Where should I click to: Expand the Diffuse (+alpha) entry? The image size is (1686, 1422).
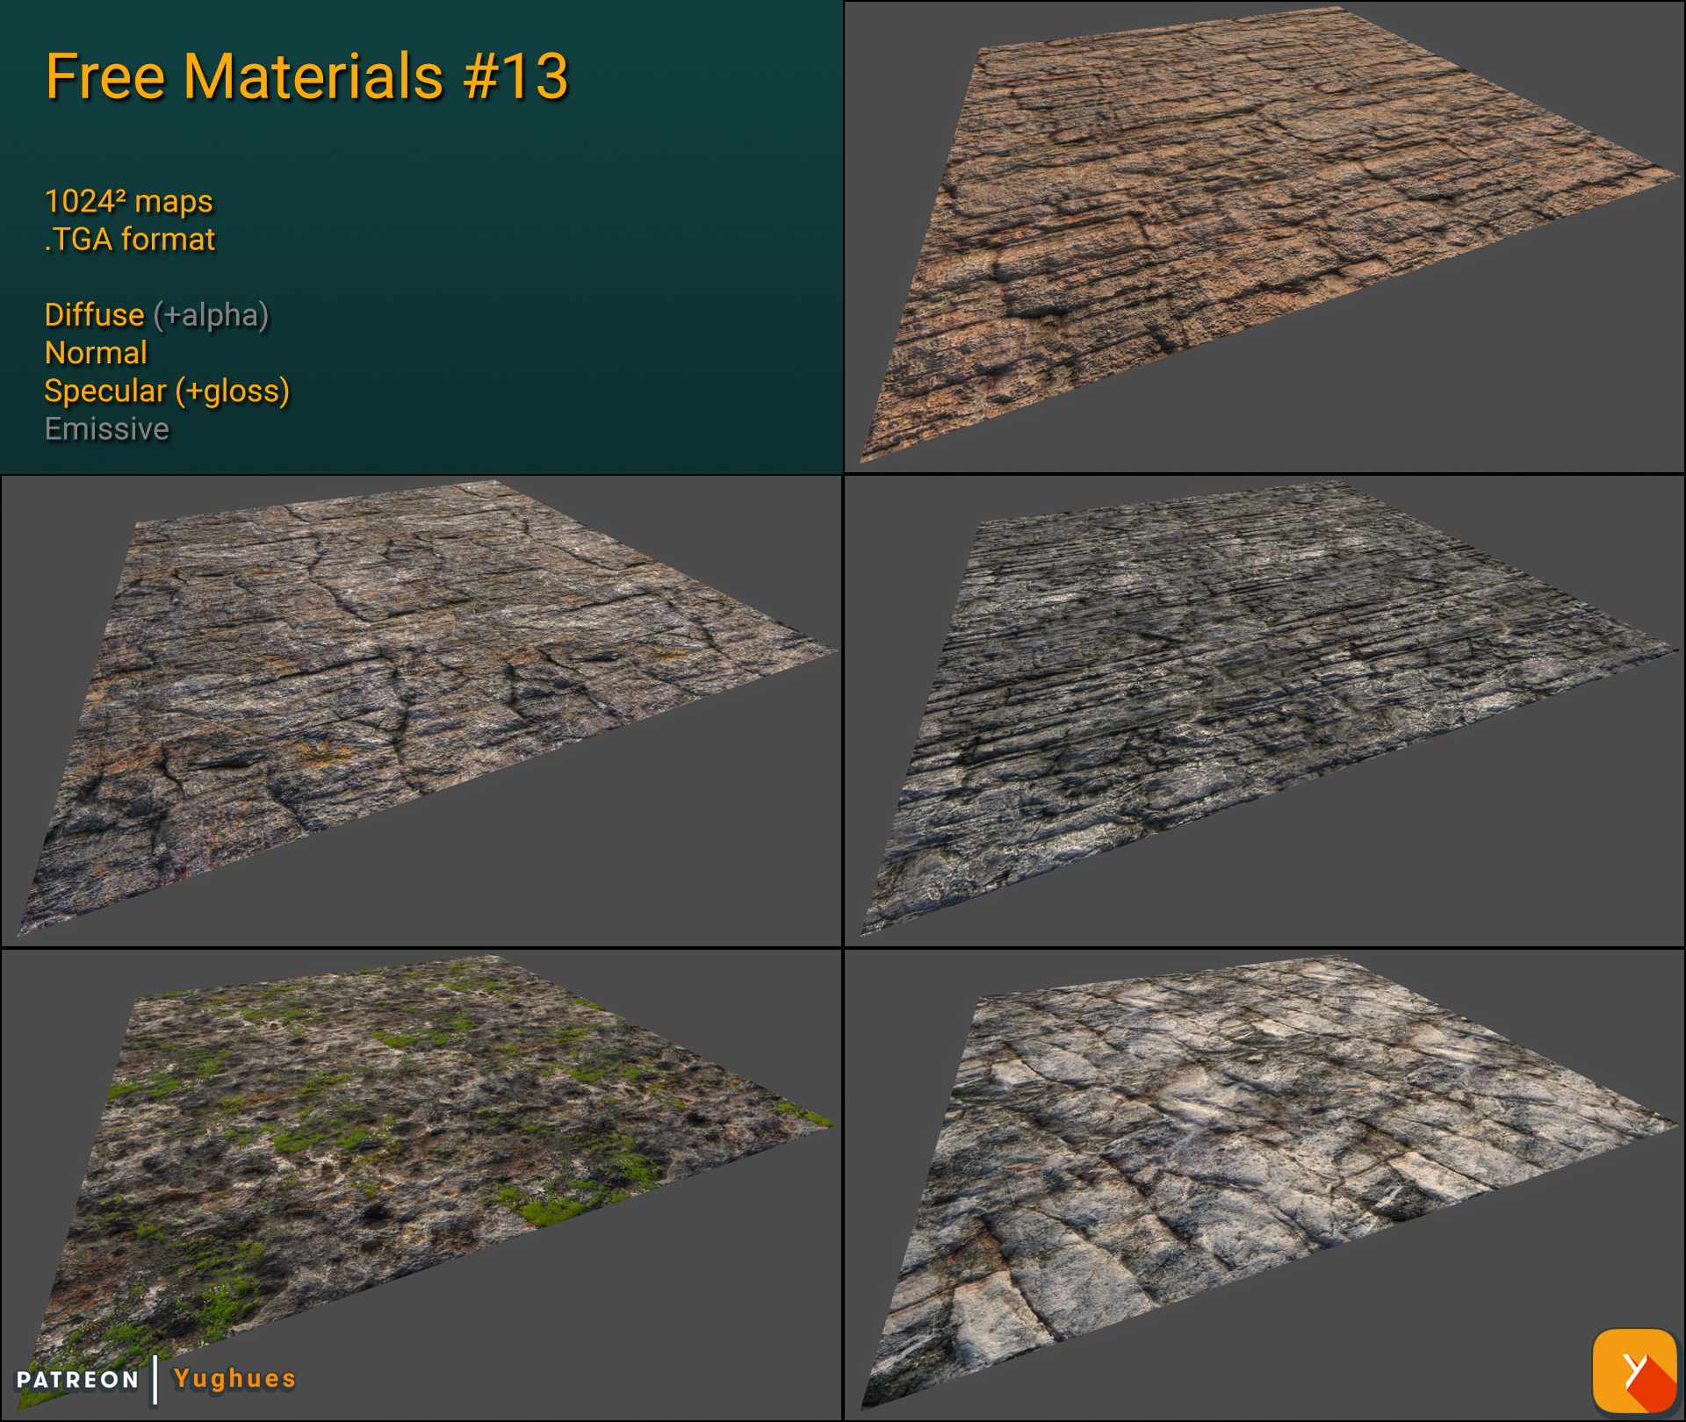156,314
